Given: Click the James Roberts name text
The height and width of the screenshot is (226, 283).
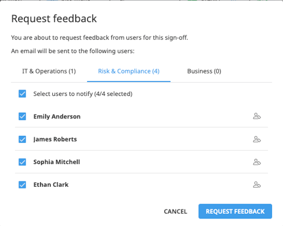Looking at the screenshot, I should (x=55, y=139).
